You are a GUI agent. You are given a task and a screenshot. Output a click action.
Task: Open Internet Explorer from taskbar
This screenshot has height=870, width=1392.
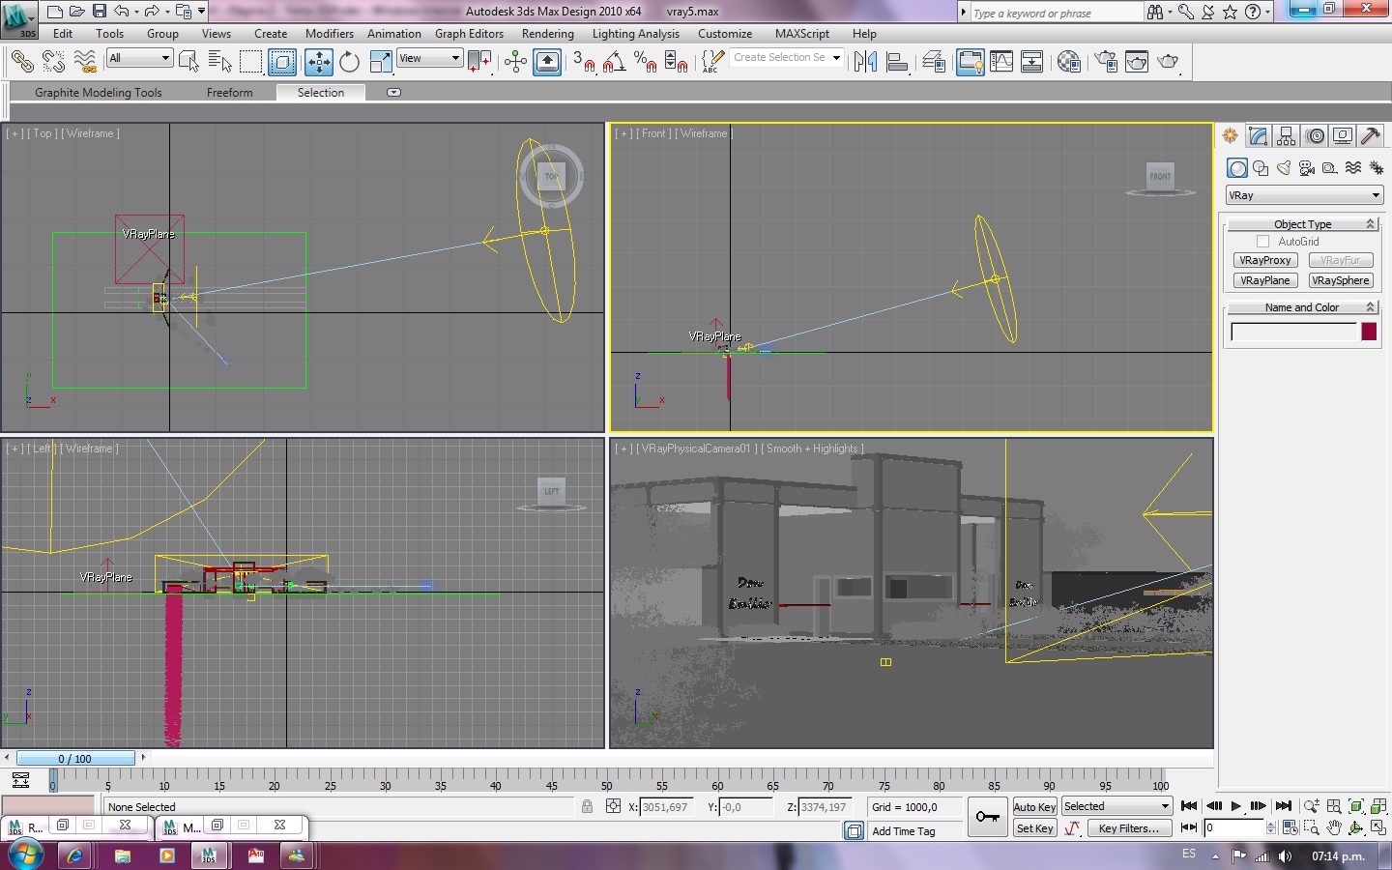(x=74, y=855)
